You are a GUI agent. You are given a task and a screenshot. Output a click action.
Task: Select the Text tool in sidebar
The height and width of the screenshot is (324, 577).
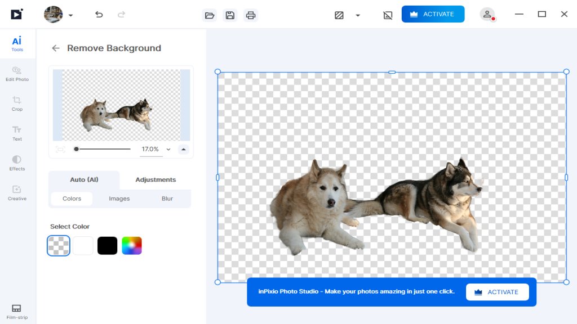(x=17, y=133)
